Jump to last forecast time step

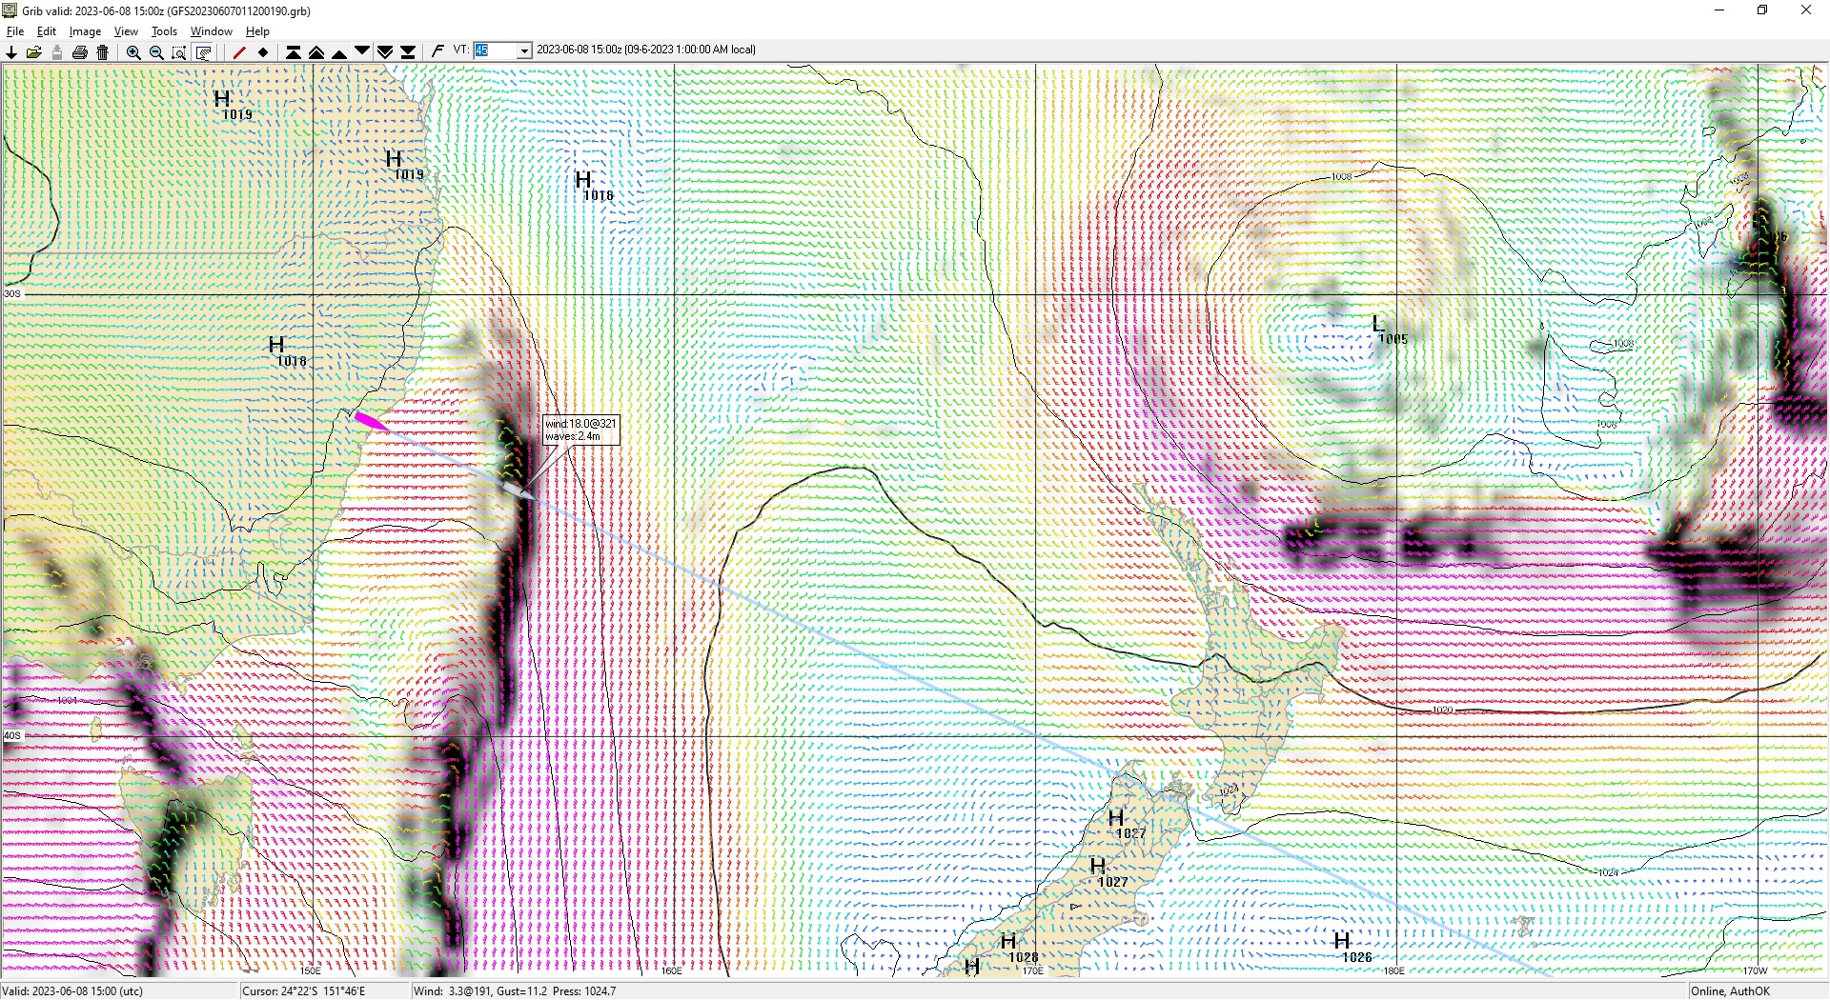408,52
